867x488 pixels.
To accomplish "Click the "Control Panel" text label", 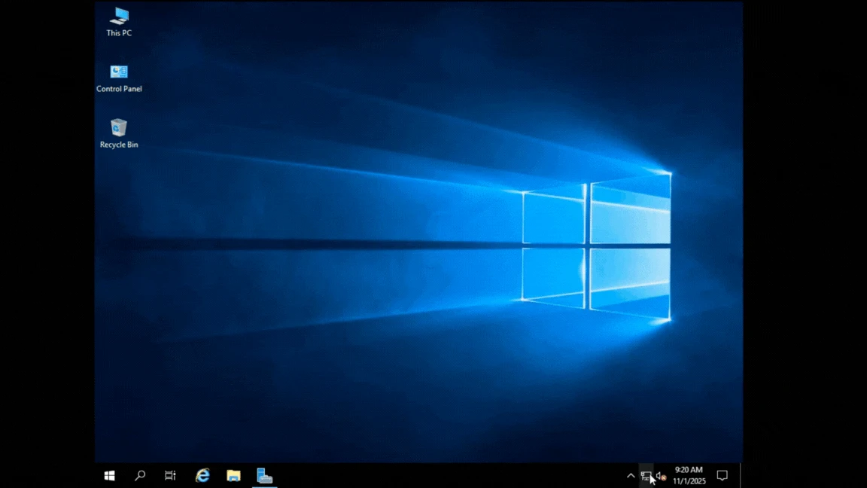I will 119,89.
